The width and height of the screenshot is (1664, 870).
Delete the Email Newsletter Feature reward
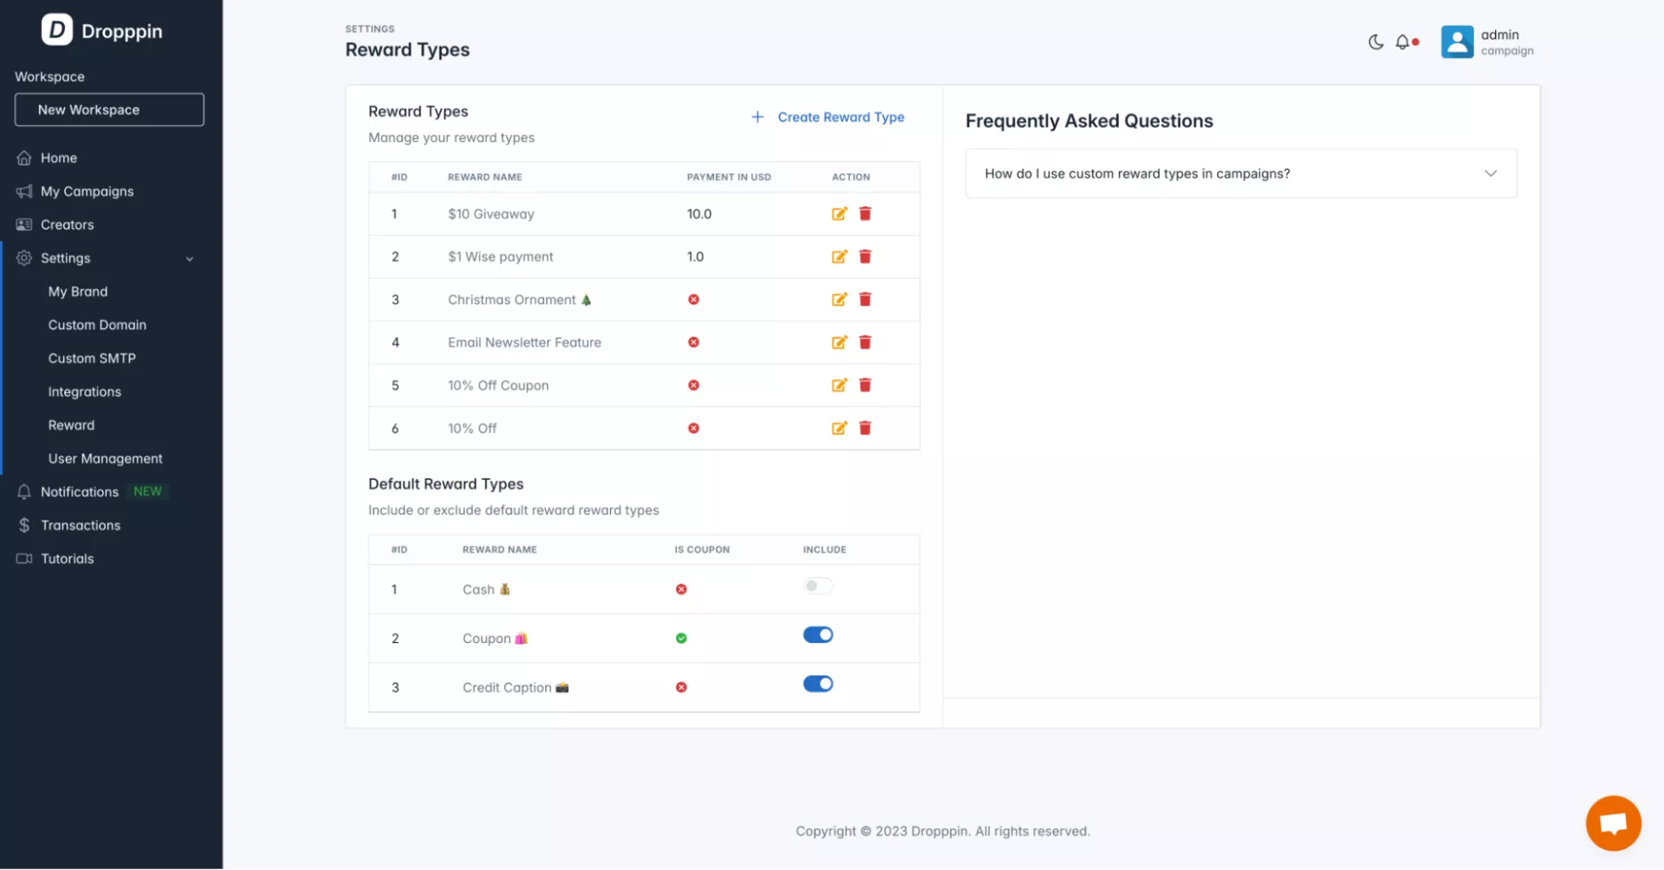[x=865, y=342]
